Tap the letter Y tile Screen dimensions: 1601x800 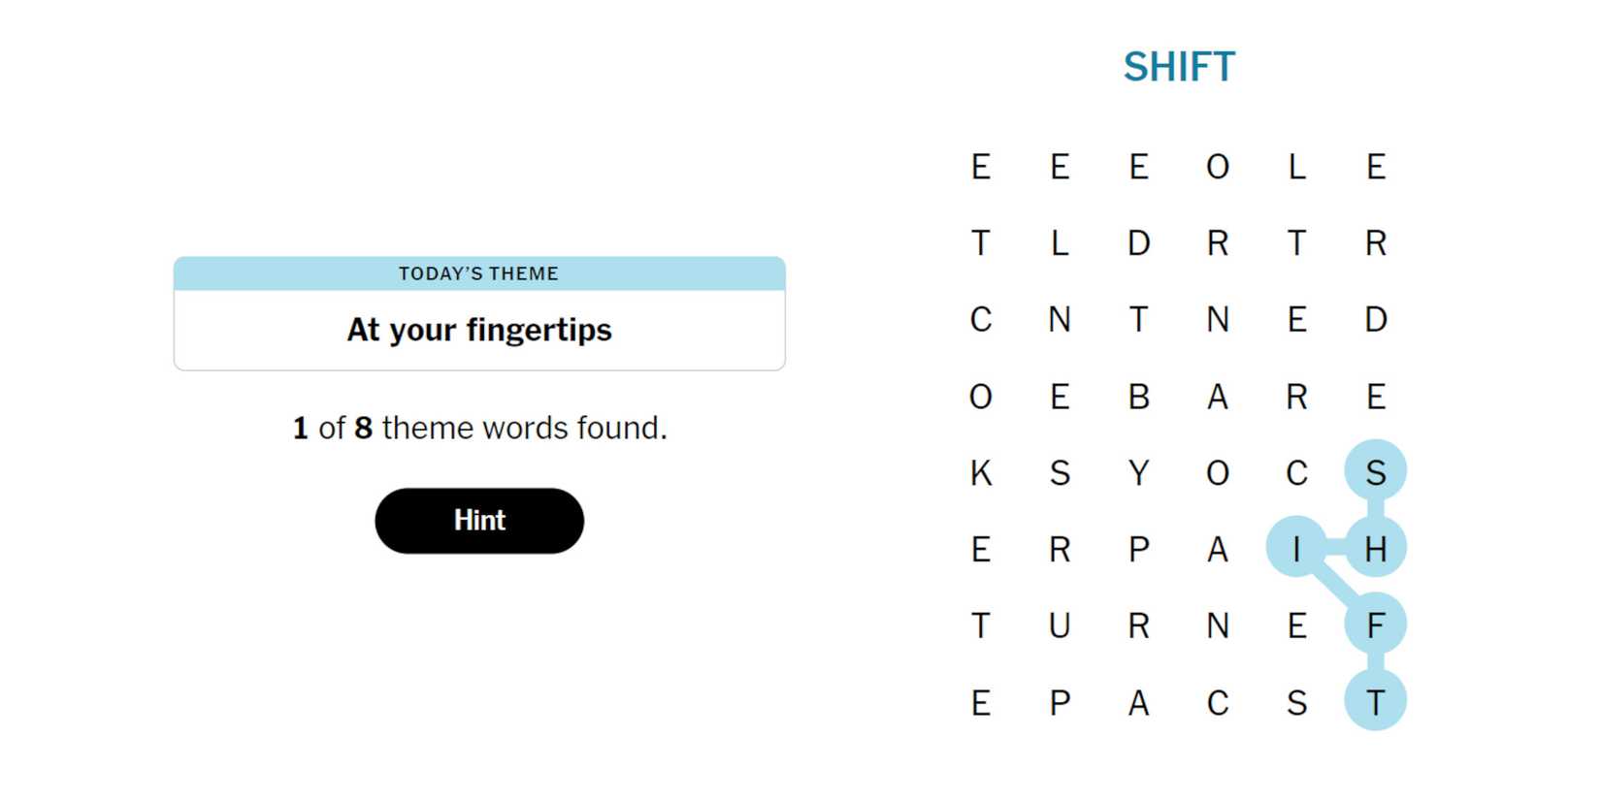[x=1139, y=473]
